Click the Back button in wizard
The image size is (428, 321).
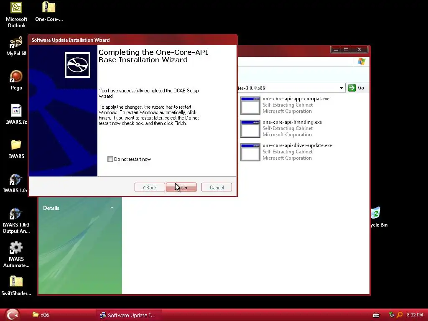coord(150,187)
